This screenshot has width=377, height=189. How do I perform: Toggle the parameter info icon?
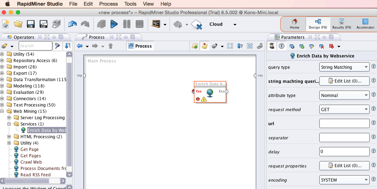(x=282, y=46)
